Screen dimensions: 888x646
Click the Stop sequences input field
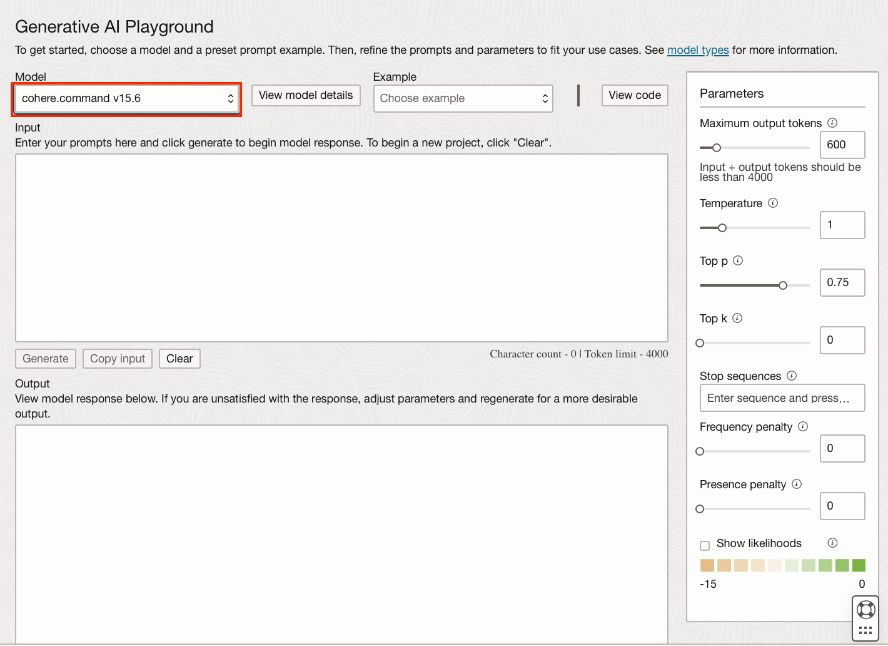click(782, 398)
